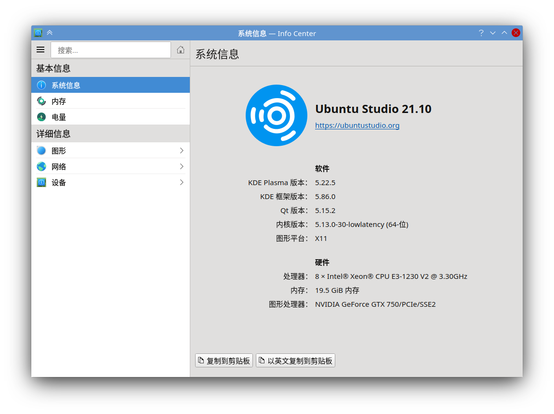Click the Ubuntu Studio 21.10 title

pos(373,109)
